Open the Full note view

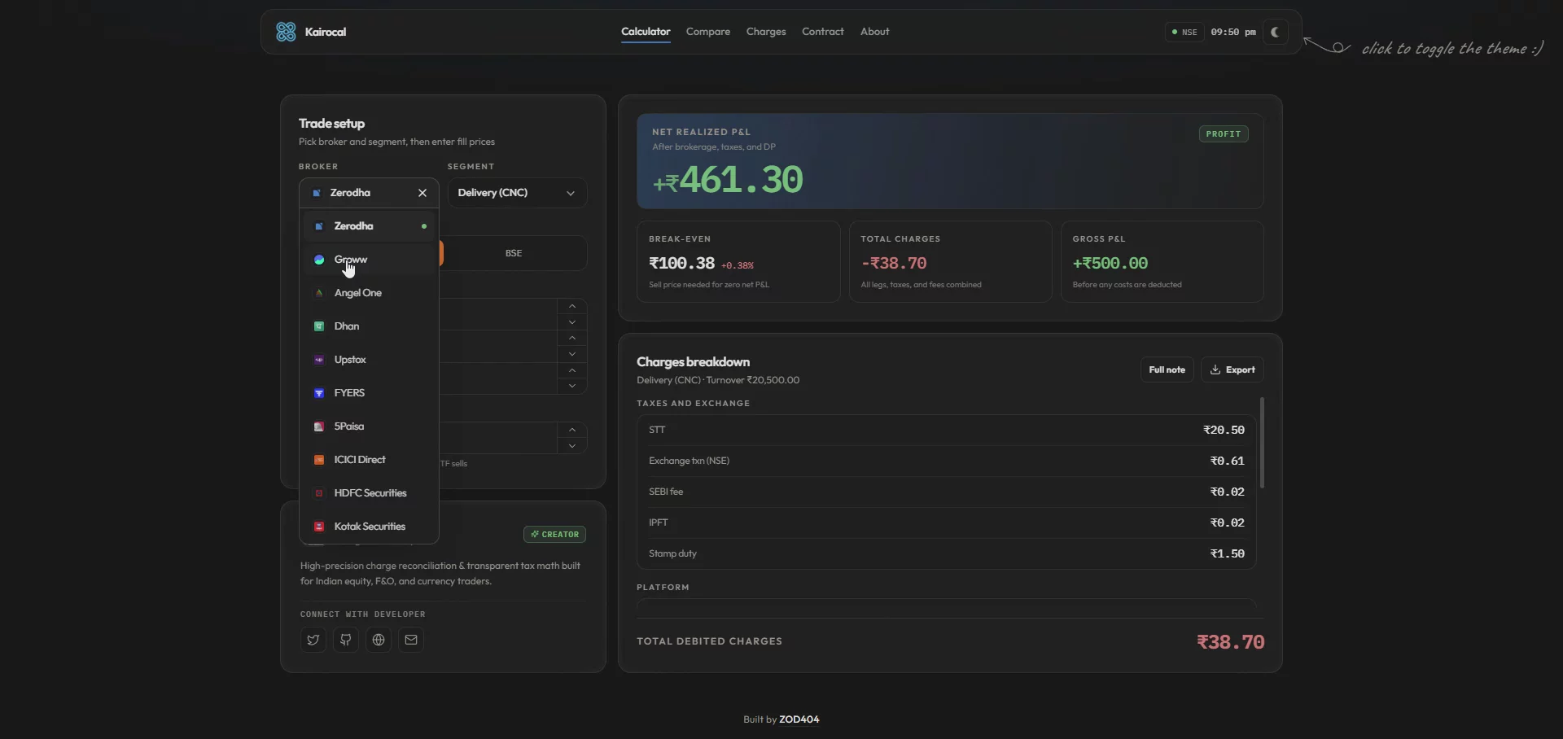(1167, 369)
